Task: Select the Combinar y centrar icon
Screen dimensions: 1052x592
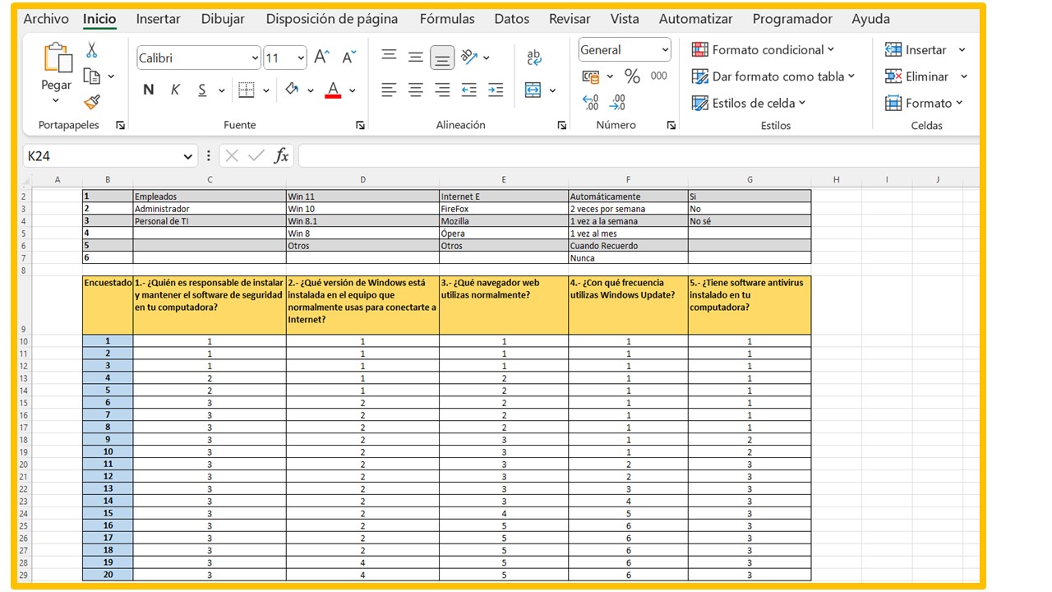Action: [x=533, y=90]
